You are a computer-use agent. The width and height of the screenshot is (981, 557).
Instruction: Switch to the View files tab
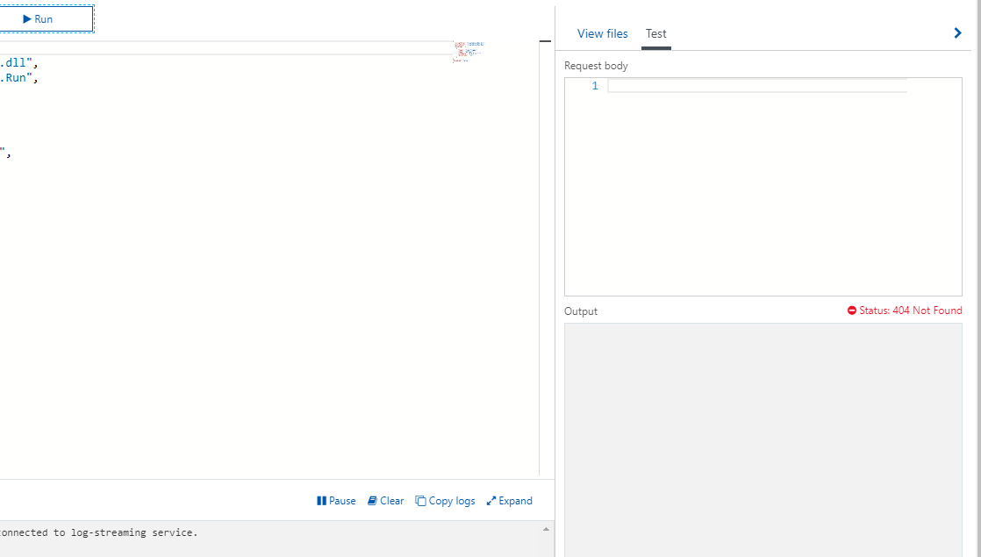(603, 33)
